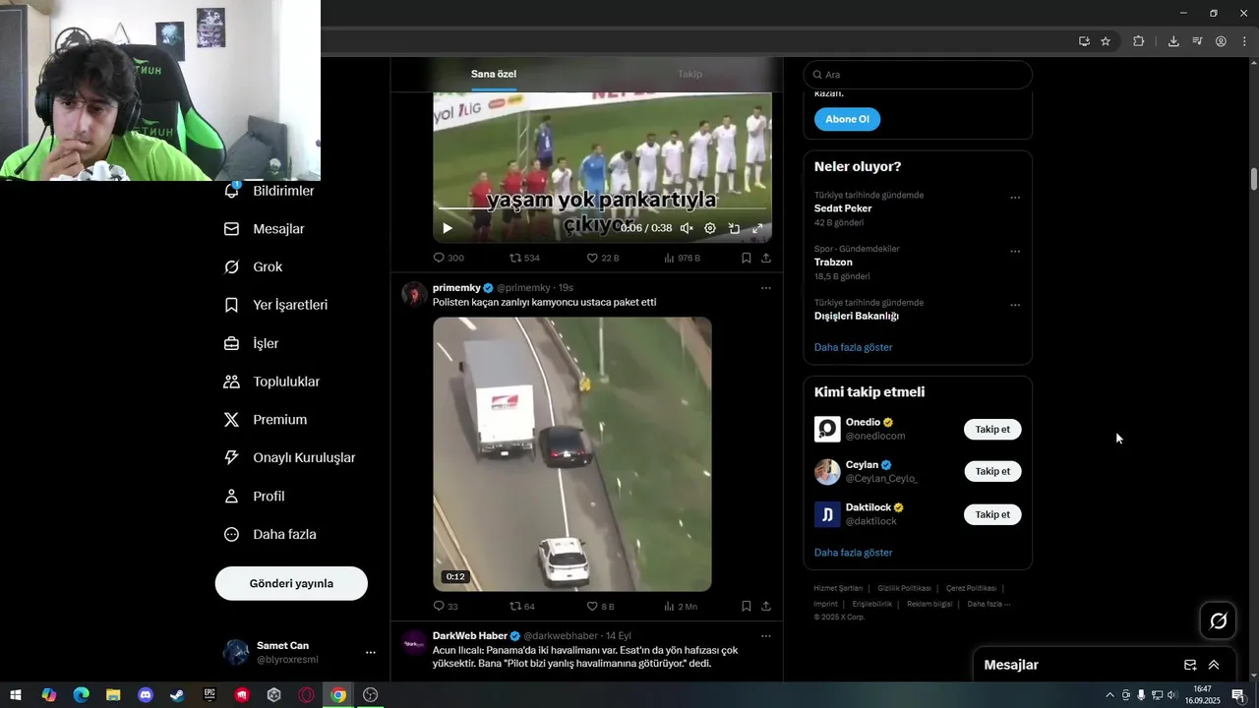
Task: Open Chrome media controls icon
Action: 1197,41
